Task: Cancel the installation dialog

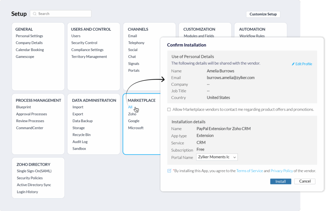Action: 305,181
